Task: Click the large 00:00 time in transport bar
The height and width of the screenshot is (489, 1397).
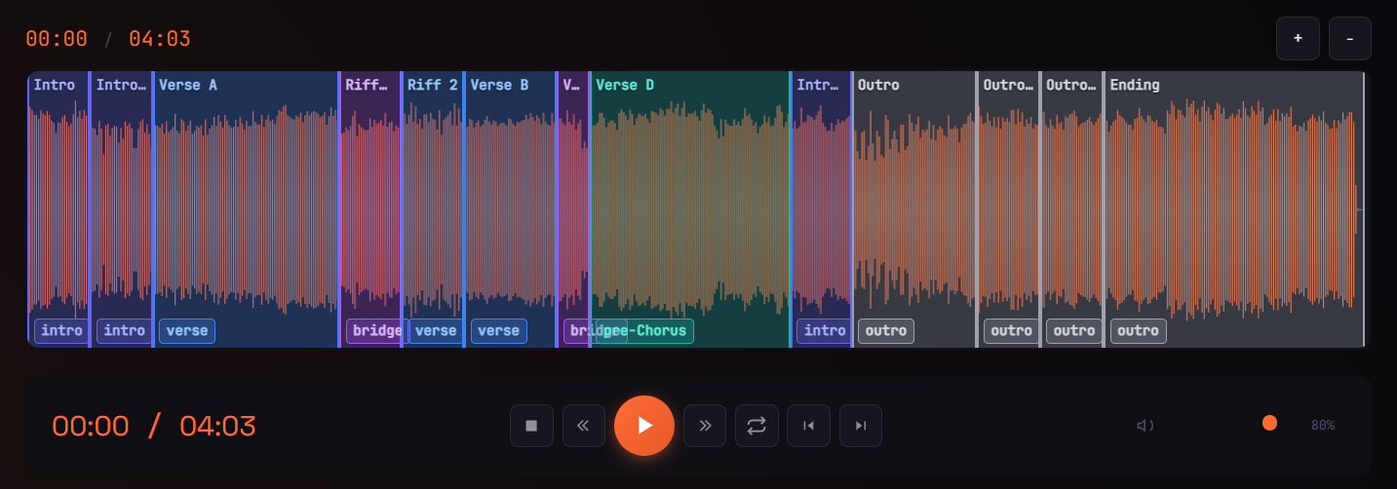Action: coord(91,426)
